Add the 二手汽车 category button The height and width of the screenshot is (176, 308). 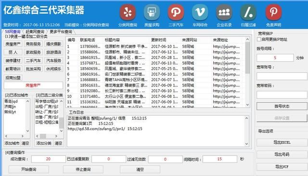(x=33, y=61)
